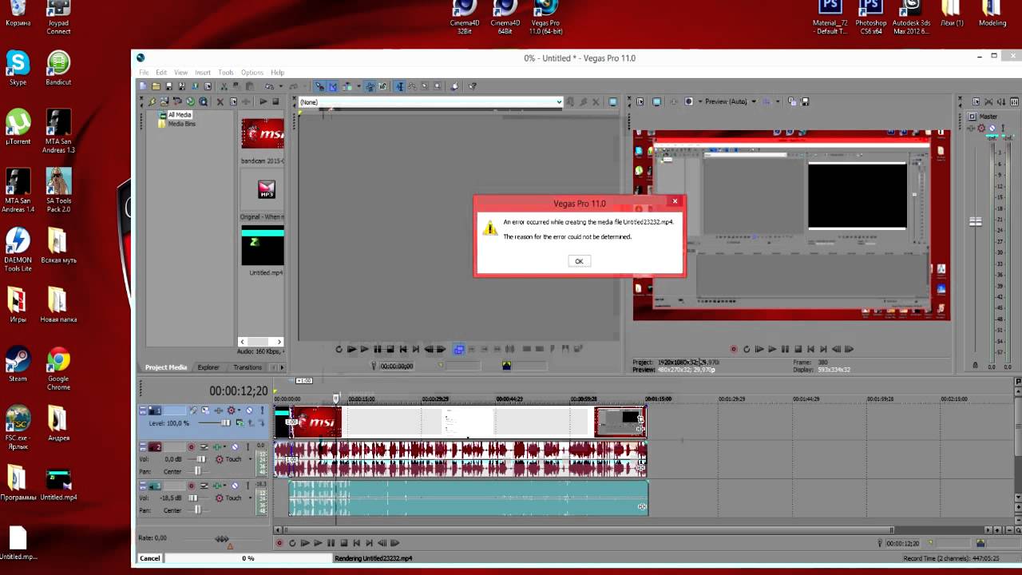Mute audio track 3
Screen dimensions: 1022x575
pos(235,486)
